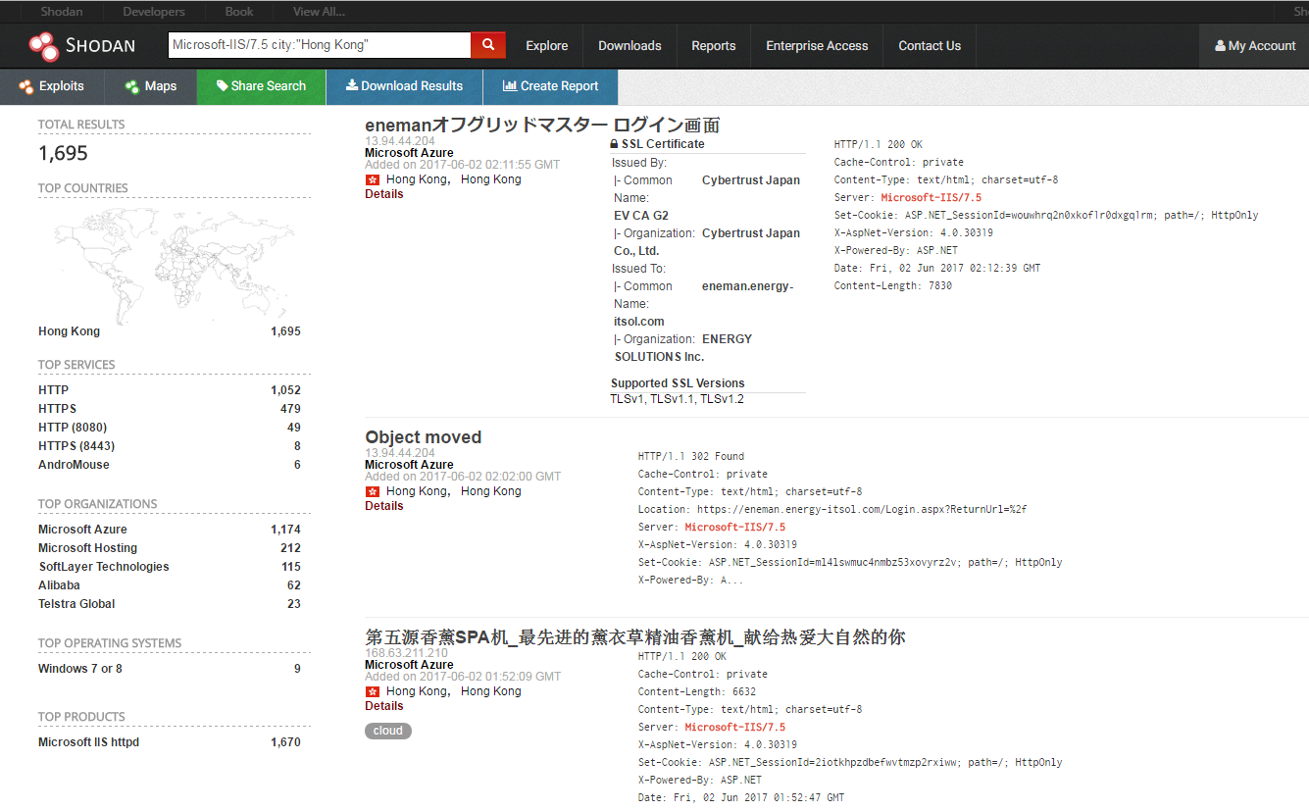This screenshot has height=811, width=1309.
Task: Click the total results count 1,695
Action: 63,153
